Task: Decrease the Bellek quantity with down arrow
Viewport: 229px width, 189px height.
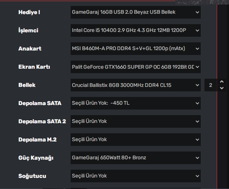Action: point(222,88)
